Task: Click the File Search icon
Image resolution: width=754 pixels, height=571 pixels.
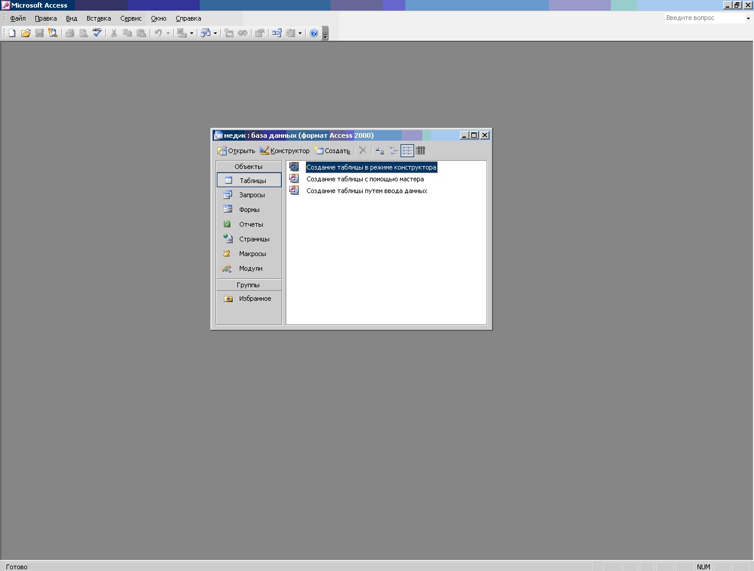Action: coord(53,34)
